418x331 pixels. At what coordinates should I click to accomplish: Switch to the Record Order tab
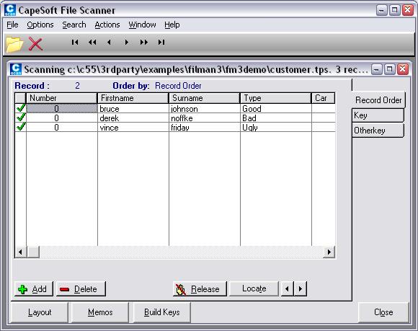(378, 100)
